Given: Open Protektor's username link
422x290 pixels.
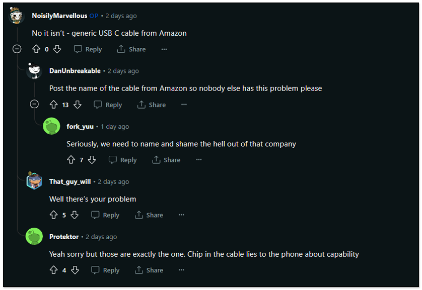Looking at the screenshot, I should click(64, 237).
